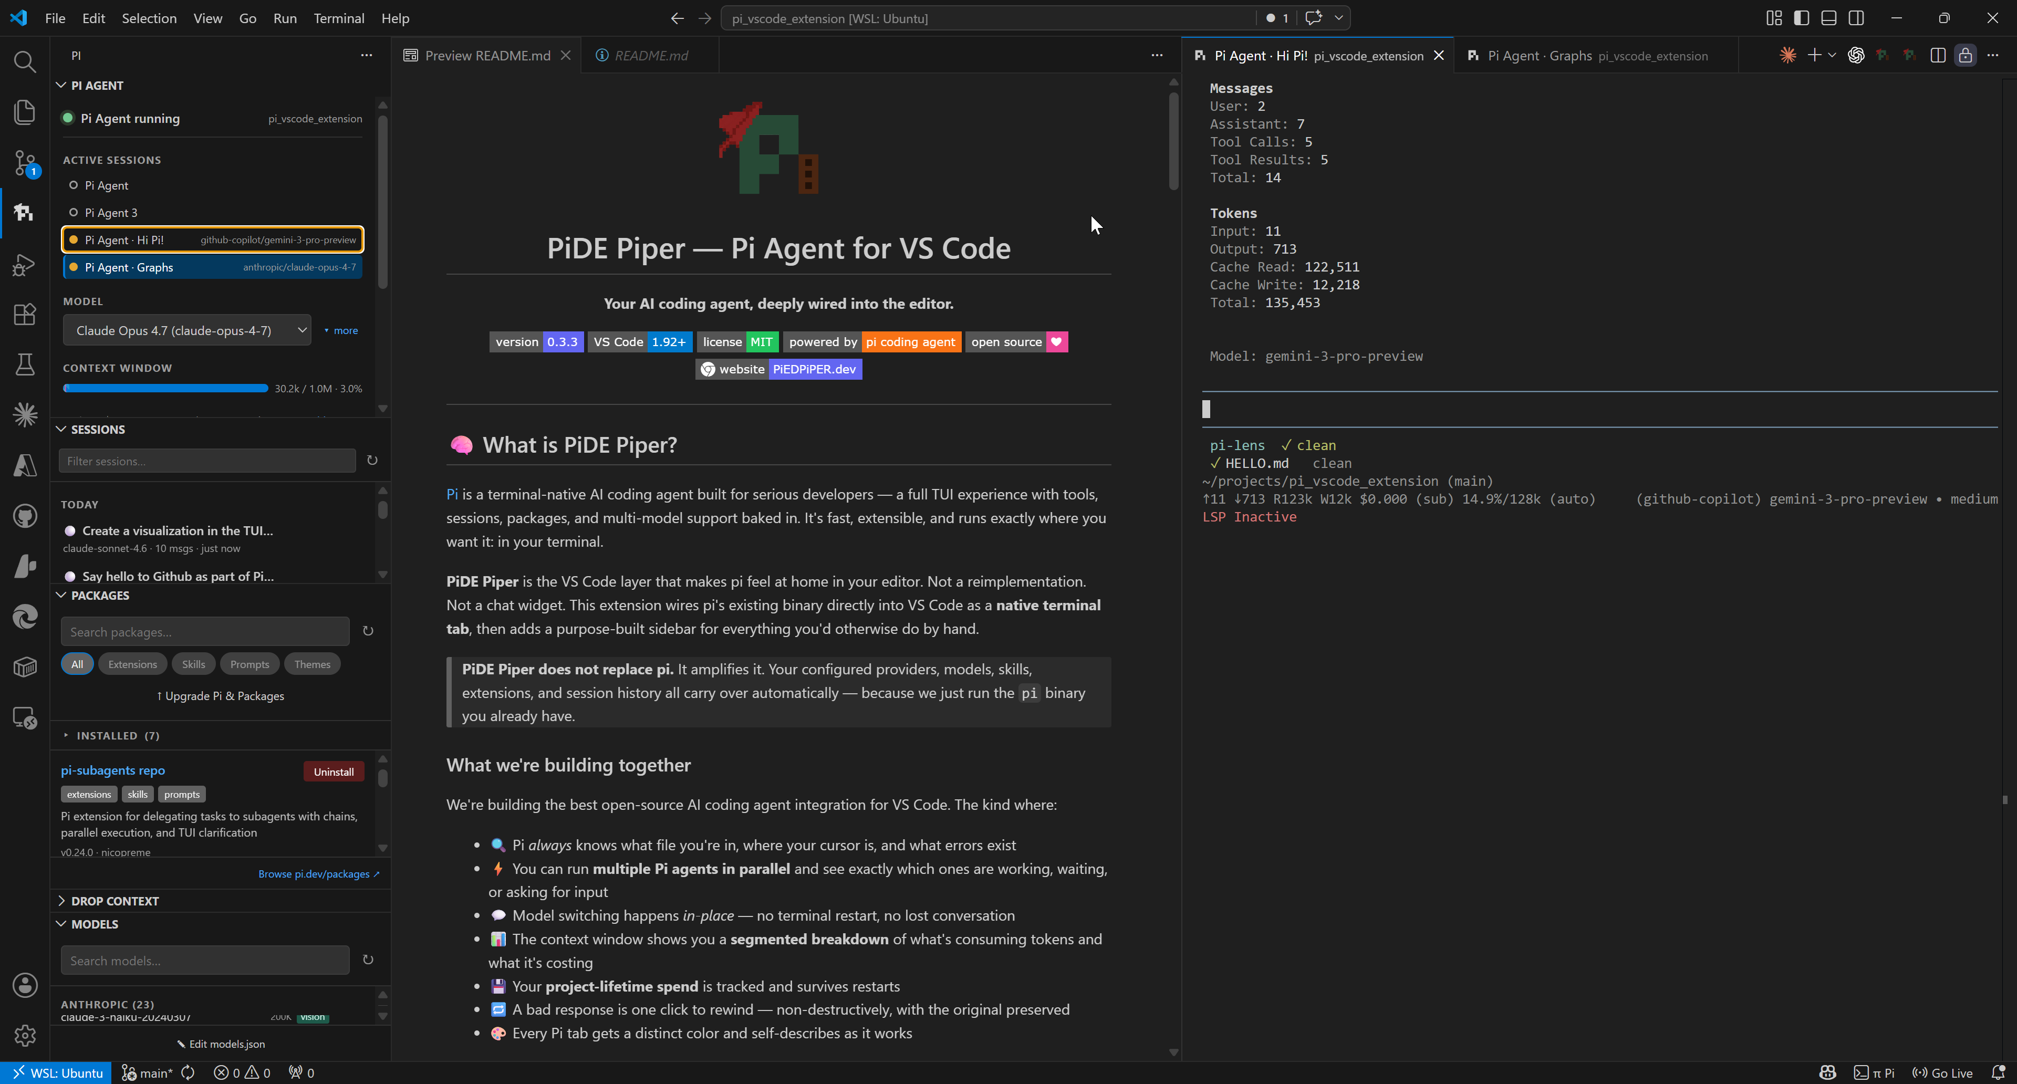Open the Browse pi.dev/packages link
Screen dimensions: 2017x1084
click(x=319, y=873)
